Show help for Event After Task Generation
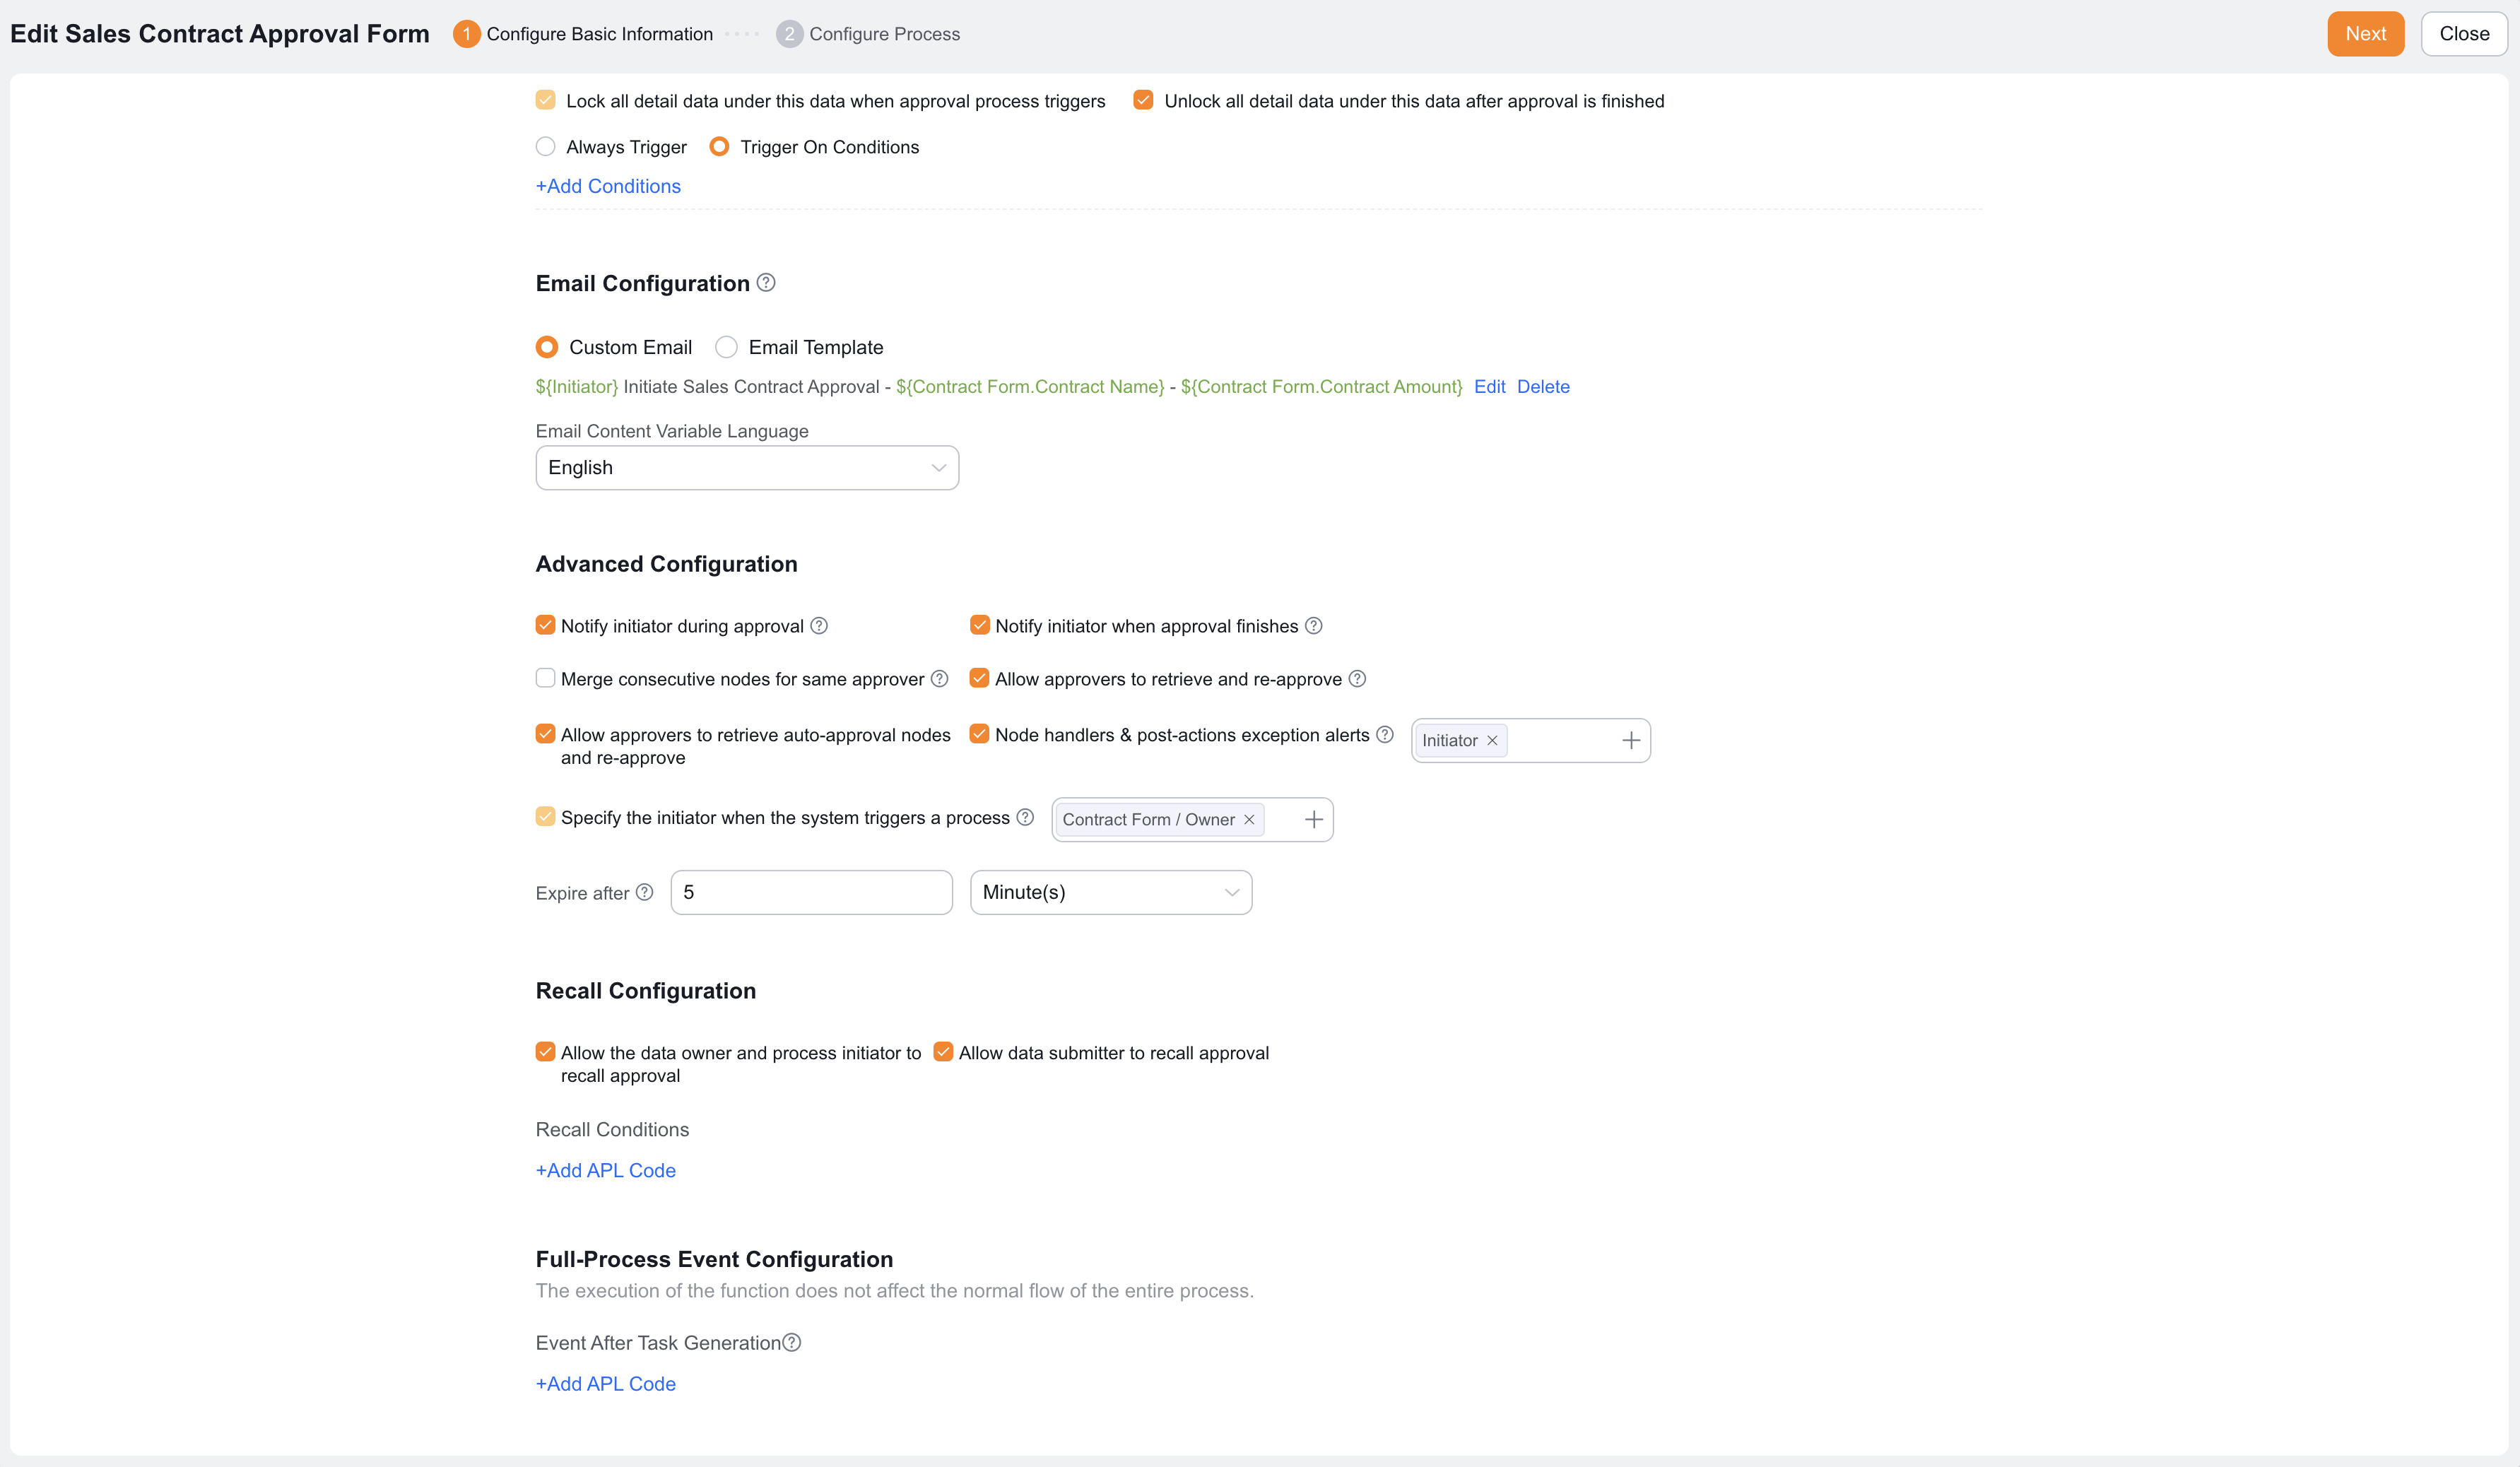The image size is (2520, 1467). click(792, 1343)
